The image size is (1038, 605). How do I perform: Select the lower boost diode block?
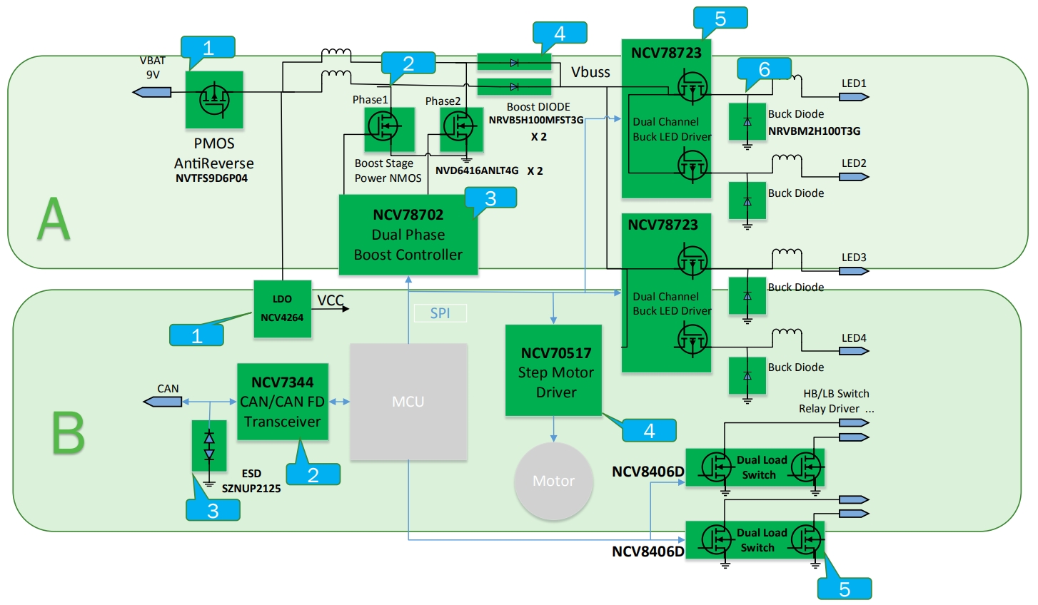[514, 87]
